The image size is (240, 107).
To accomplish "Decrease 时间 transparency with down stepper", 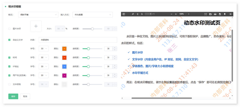I will [x=115, y=59].
